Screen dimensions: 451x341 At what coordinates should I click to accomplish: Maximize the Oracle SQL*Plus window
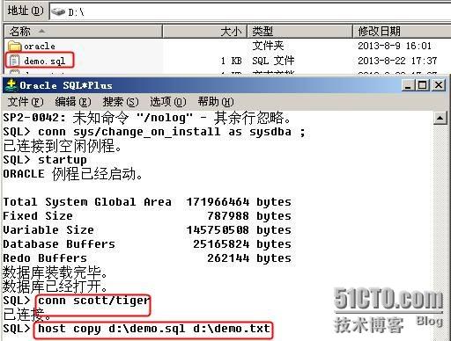click(x=422, y=85)
